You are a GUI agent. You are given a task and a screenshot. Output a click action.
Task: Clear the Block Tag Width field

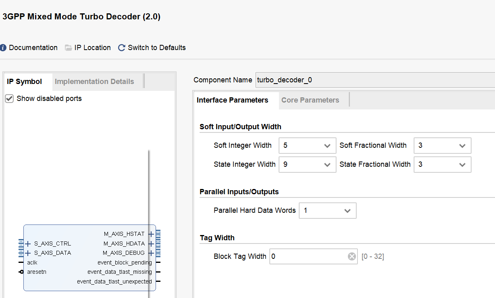[352, 256]
